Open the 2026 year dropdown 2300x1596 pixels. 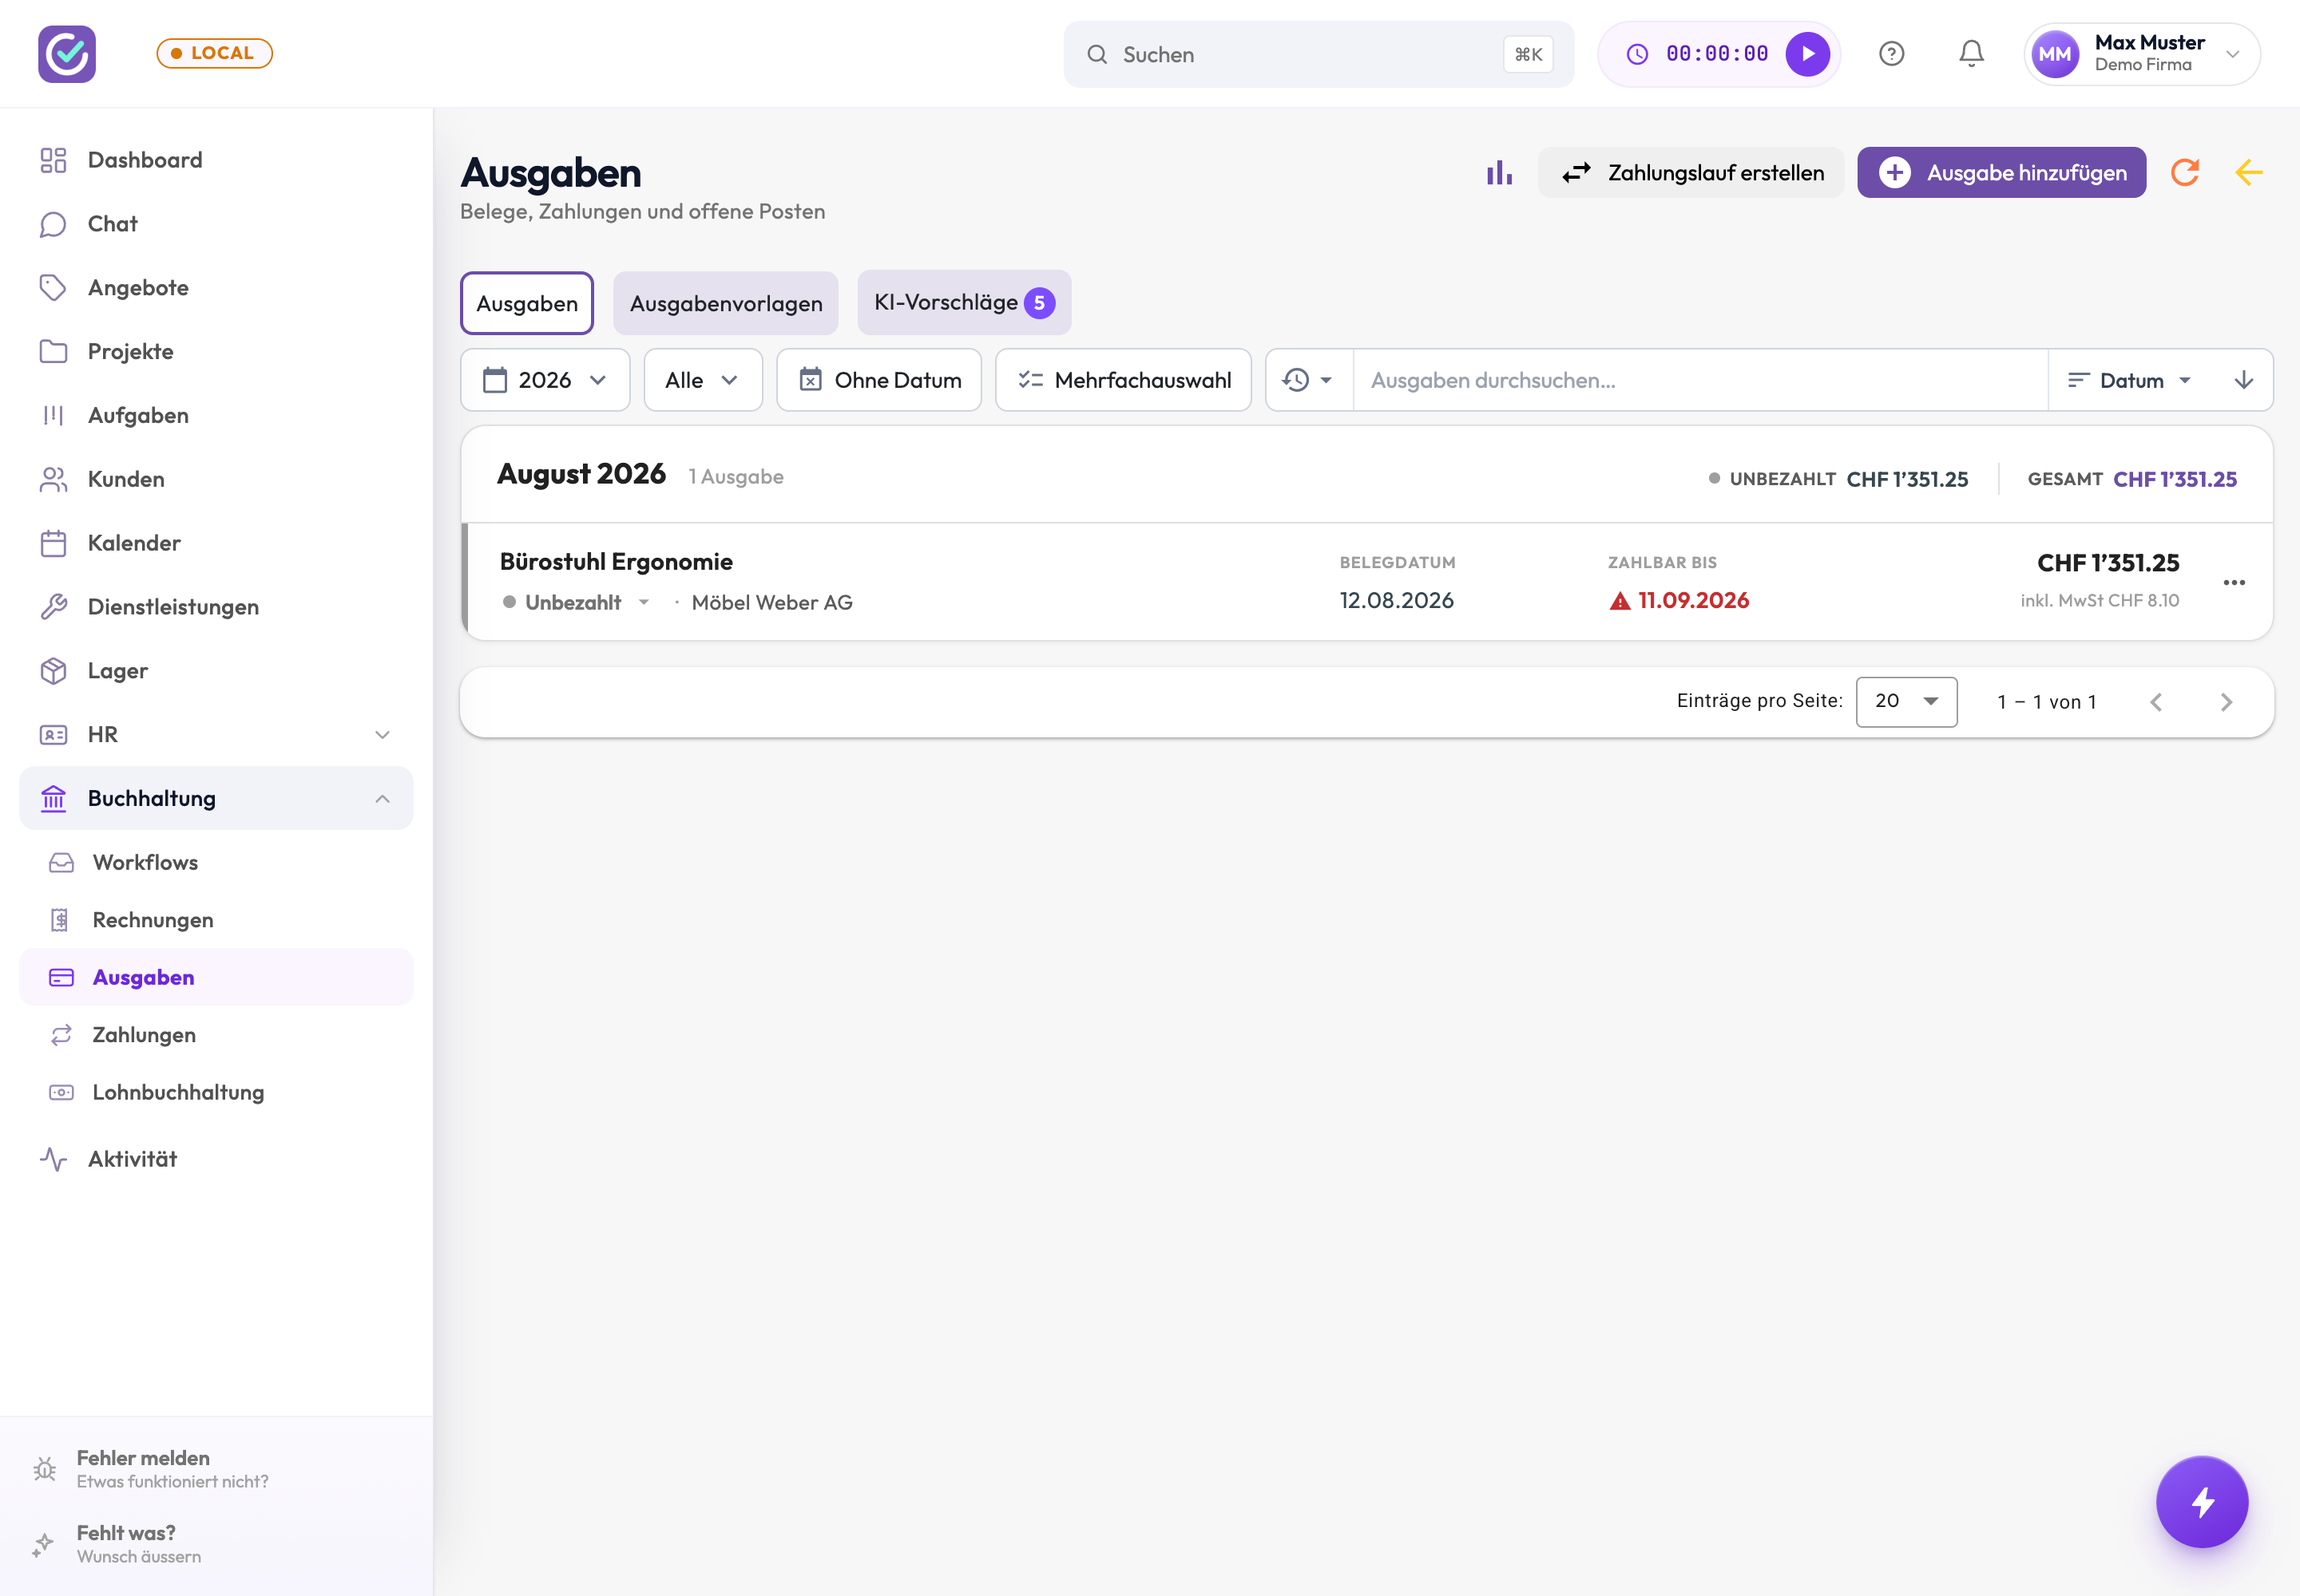click(x=545, y=380)
